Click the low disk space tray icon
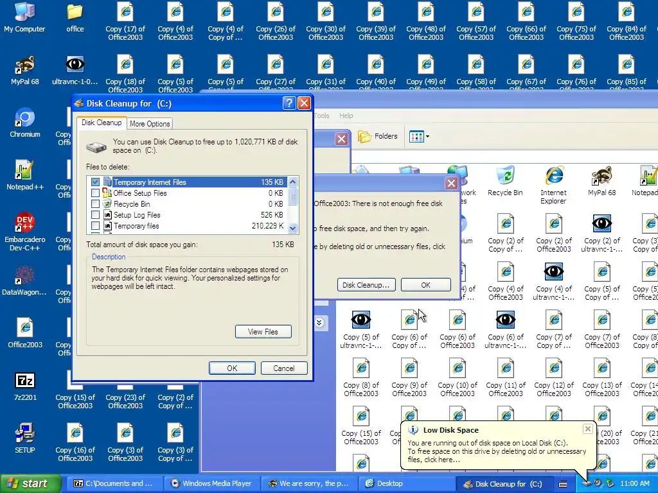The image size is (658, 493). click(x=587, y=483)
